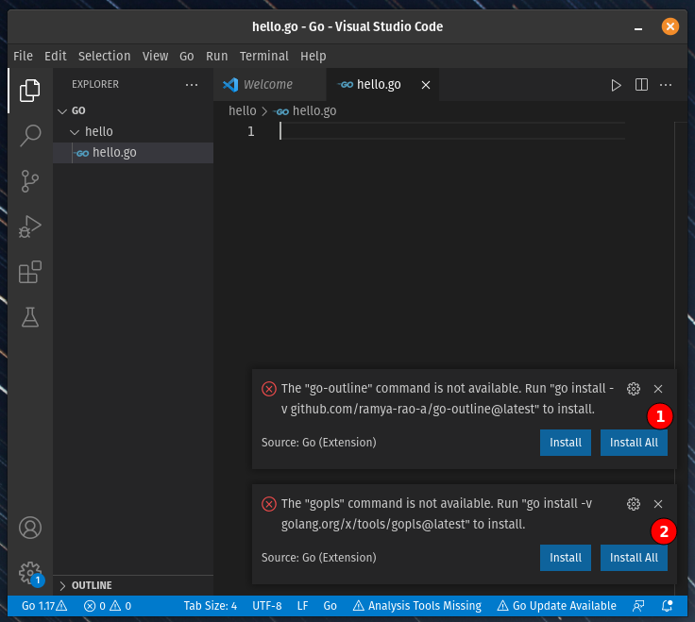Open the Accounts menu icon

29,528
